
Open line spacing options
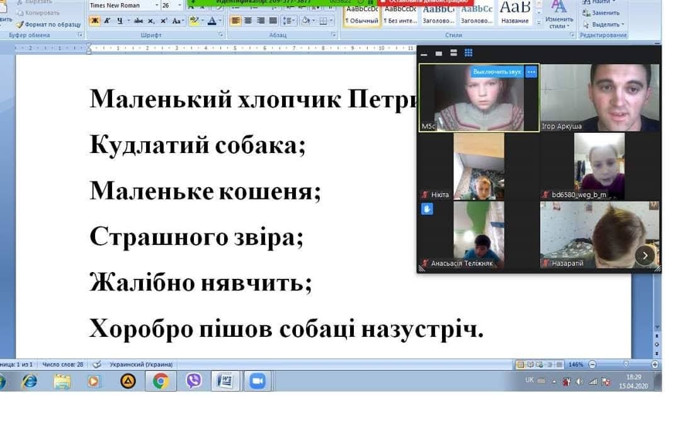pos(288,21)
